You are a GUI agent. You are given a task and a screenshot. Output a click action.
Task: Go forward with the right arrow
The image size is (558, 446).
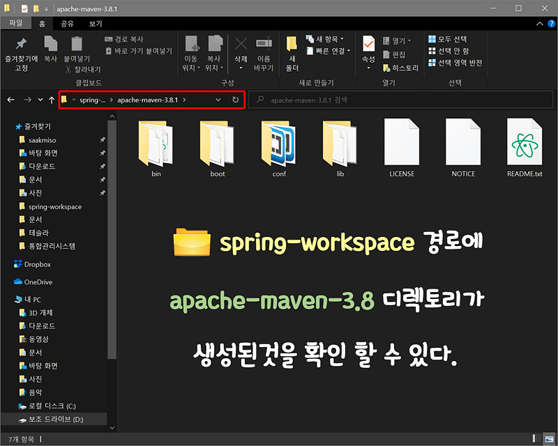(x=27, y=100)
